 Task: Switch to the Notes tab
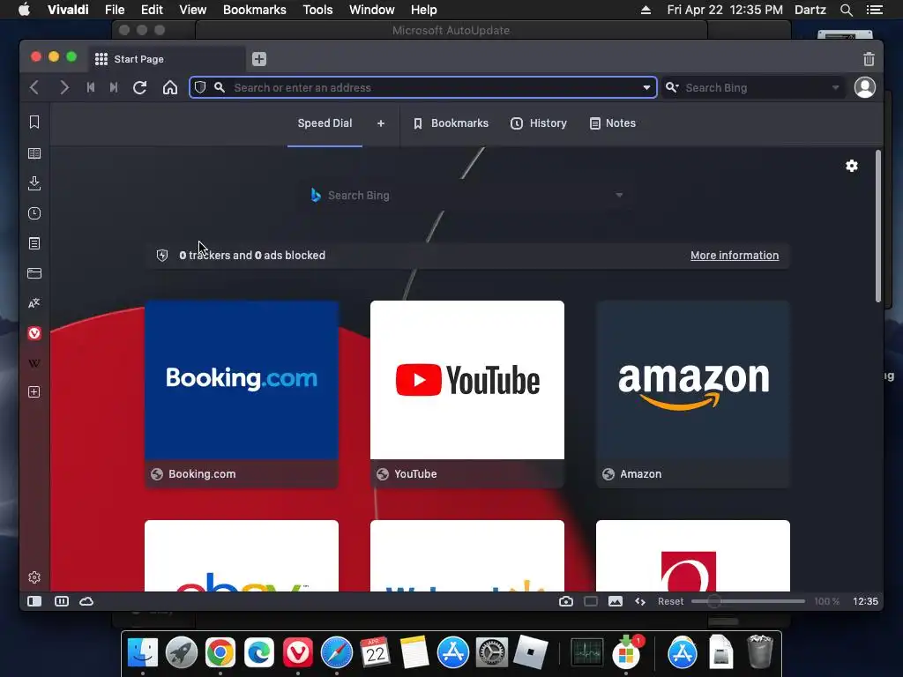point(613,123)
